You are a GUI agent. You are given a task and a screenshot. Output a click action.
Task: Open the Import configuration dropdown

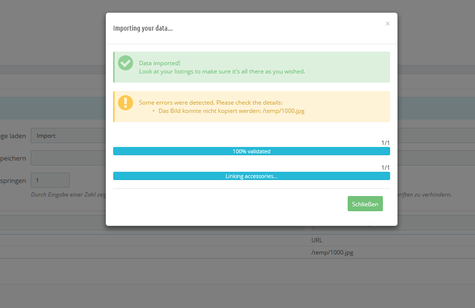pyautogui.click(x=68, y=136)
